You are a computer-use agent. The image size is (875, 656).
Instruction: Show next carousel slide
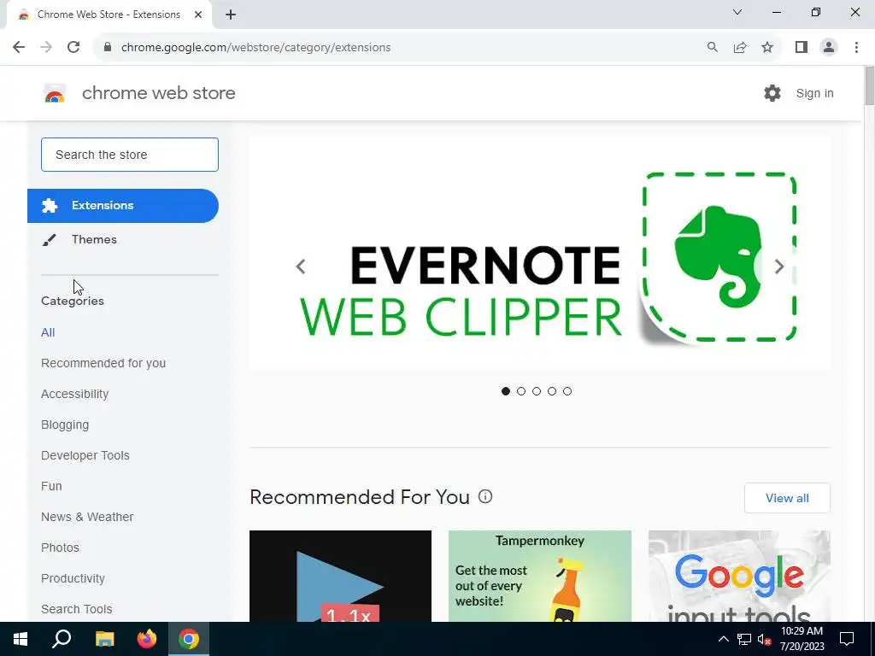pyautogui.click(x=779, y=266)
